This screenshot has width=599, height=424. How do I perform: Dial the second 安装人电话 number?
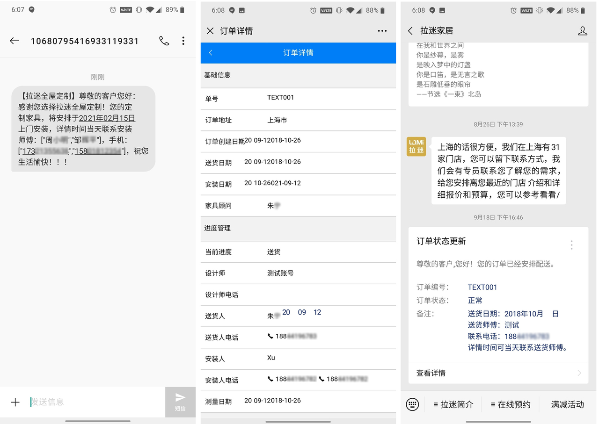coord(343,379)
